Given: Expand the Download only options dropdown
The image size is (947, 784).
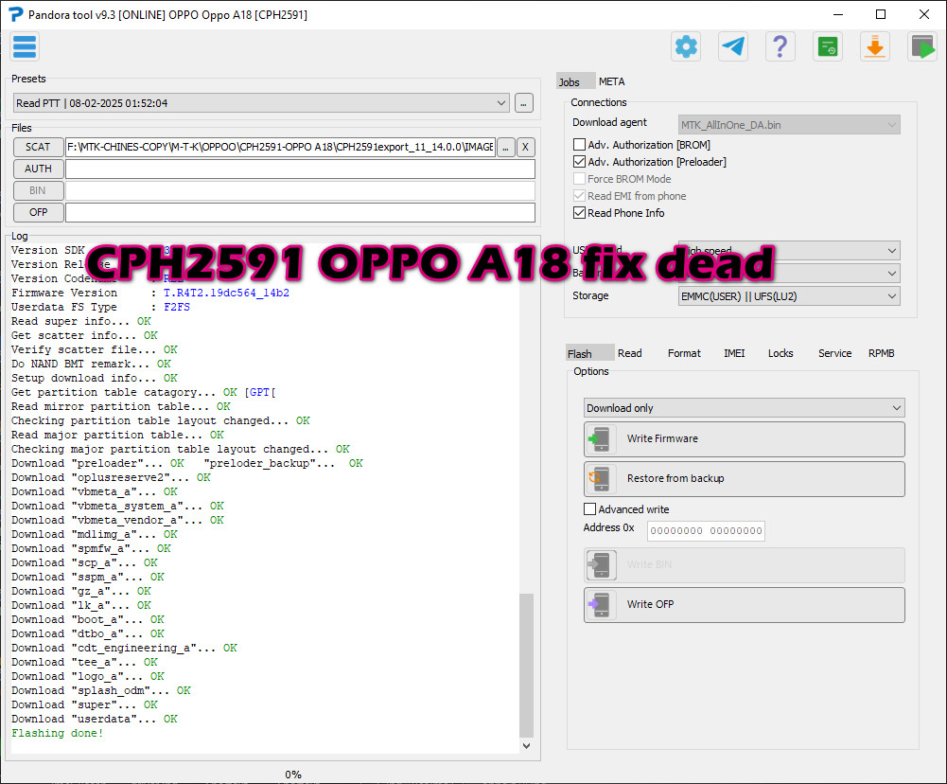Looking at the screenshot, I should pyautogui.click(x=744, y=407).
